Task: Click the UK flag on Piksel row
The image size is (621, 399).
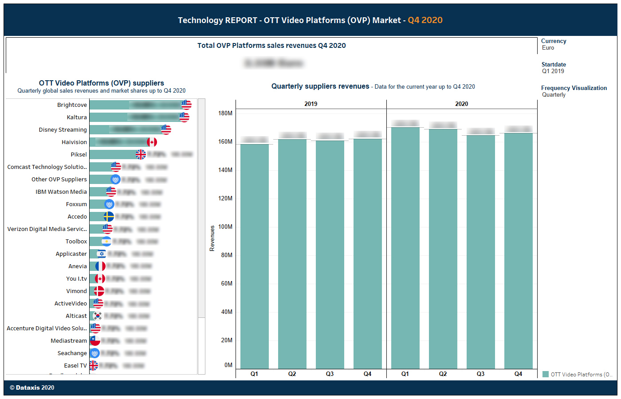Action: [x=141, y=154]
